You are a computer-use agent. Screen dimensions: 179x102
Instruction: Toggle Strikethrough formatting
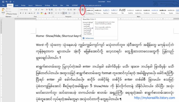[x=29, y=13]
